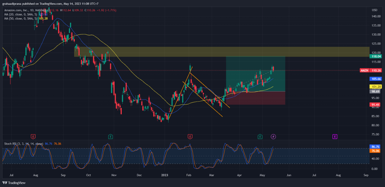Click the green earnings E marker near Nov

111,136
